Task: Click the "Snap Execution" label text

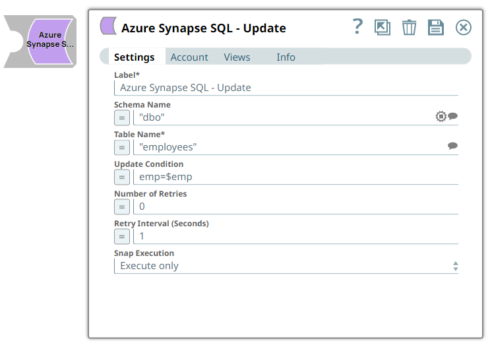Action: 144,253
